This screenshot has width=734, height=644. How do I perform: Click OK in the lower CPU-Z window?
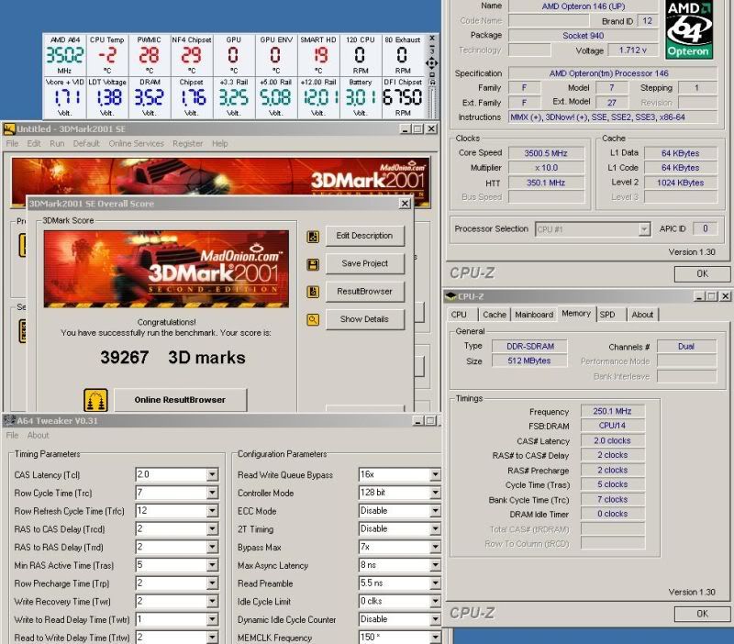(x=702, y=614)
